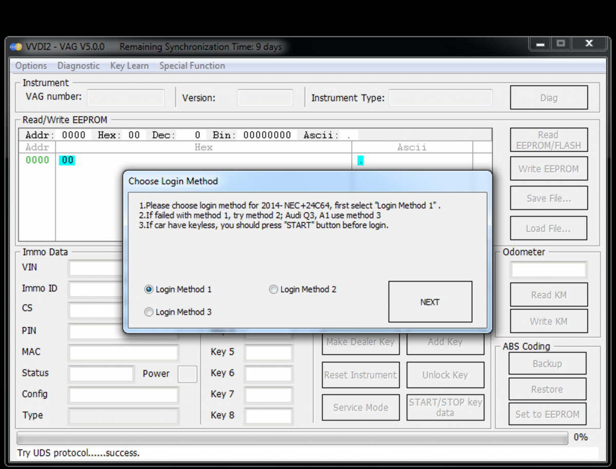Click the START/STOP key data button
The height and width of the screenshot is (469, 616).
pos(446,407)
